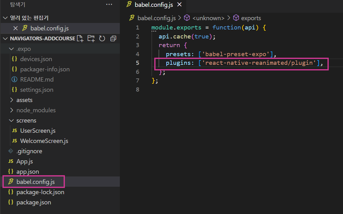Click the presets key on line 4
Viewport: 343px width, 214px height.
pyautogui.click(x=178, y=54)
